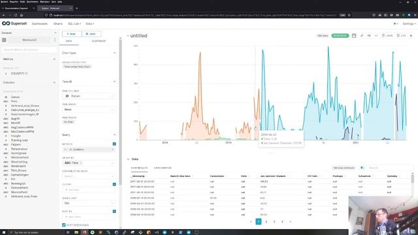Select the View Results tab
Screen dimensions: 418x235
(x=139, y=168)
